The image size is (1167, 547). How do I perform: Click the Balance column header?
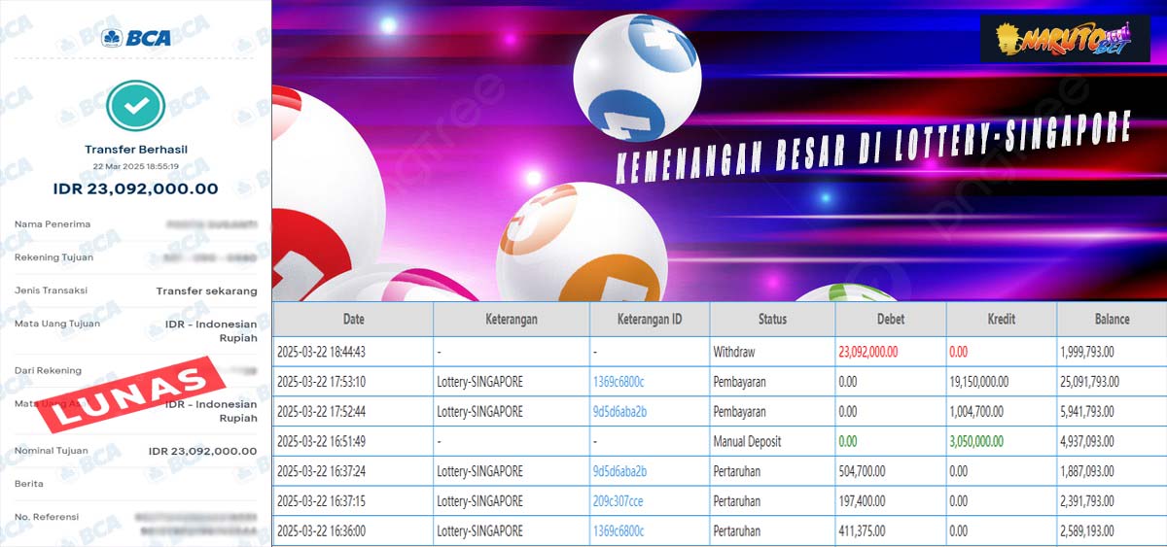1112,319
